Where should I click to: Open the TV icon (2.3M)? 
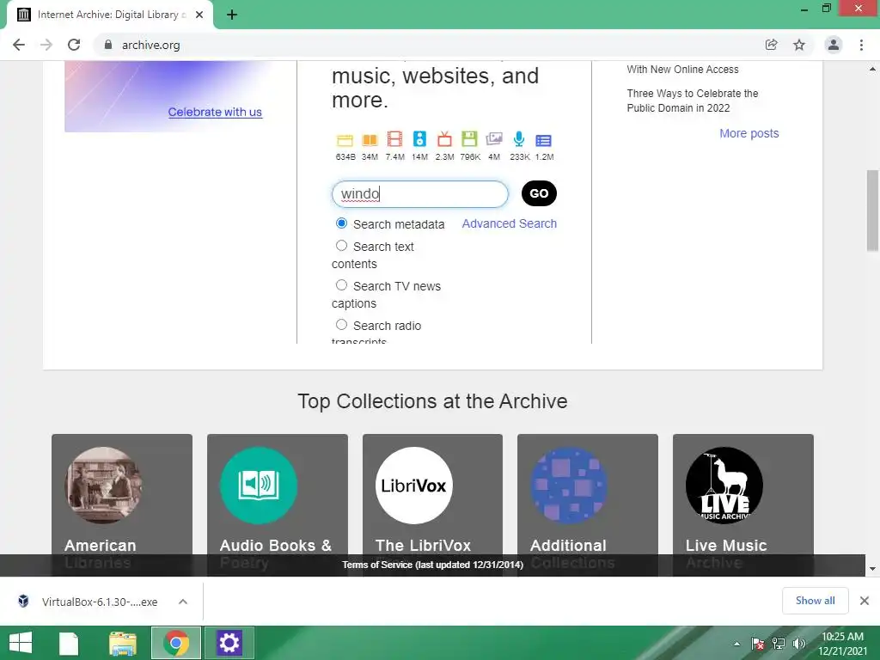(444, 138)
